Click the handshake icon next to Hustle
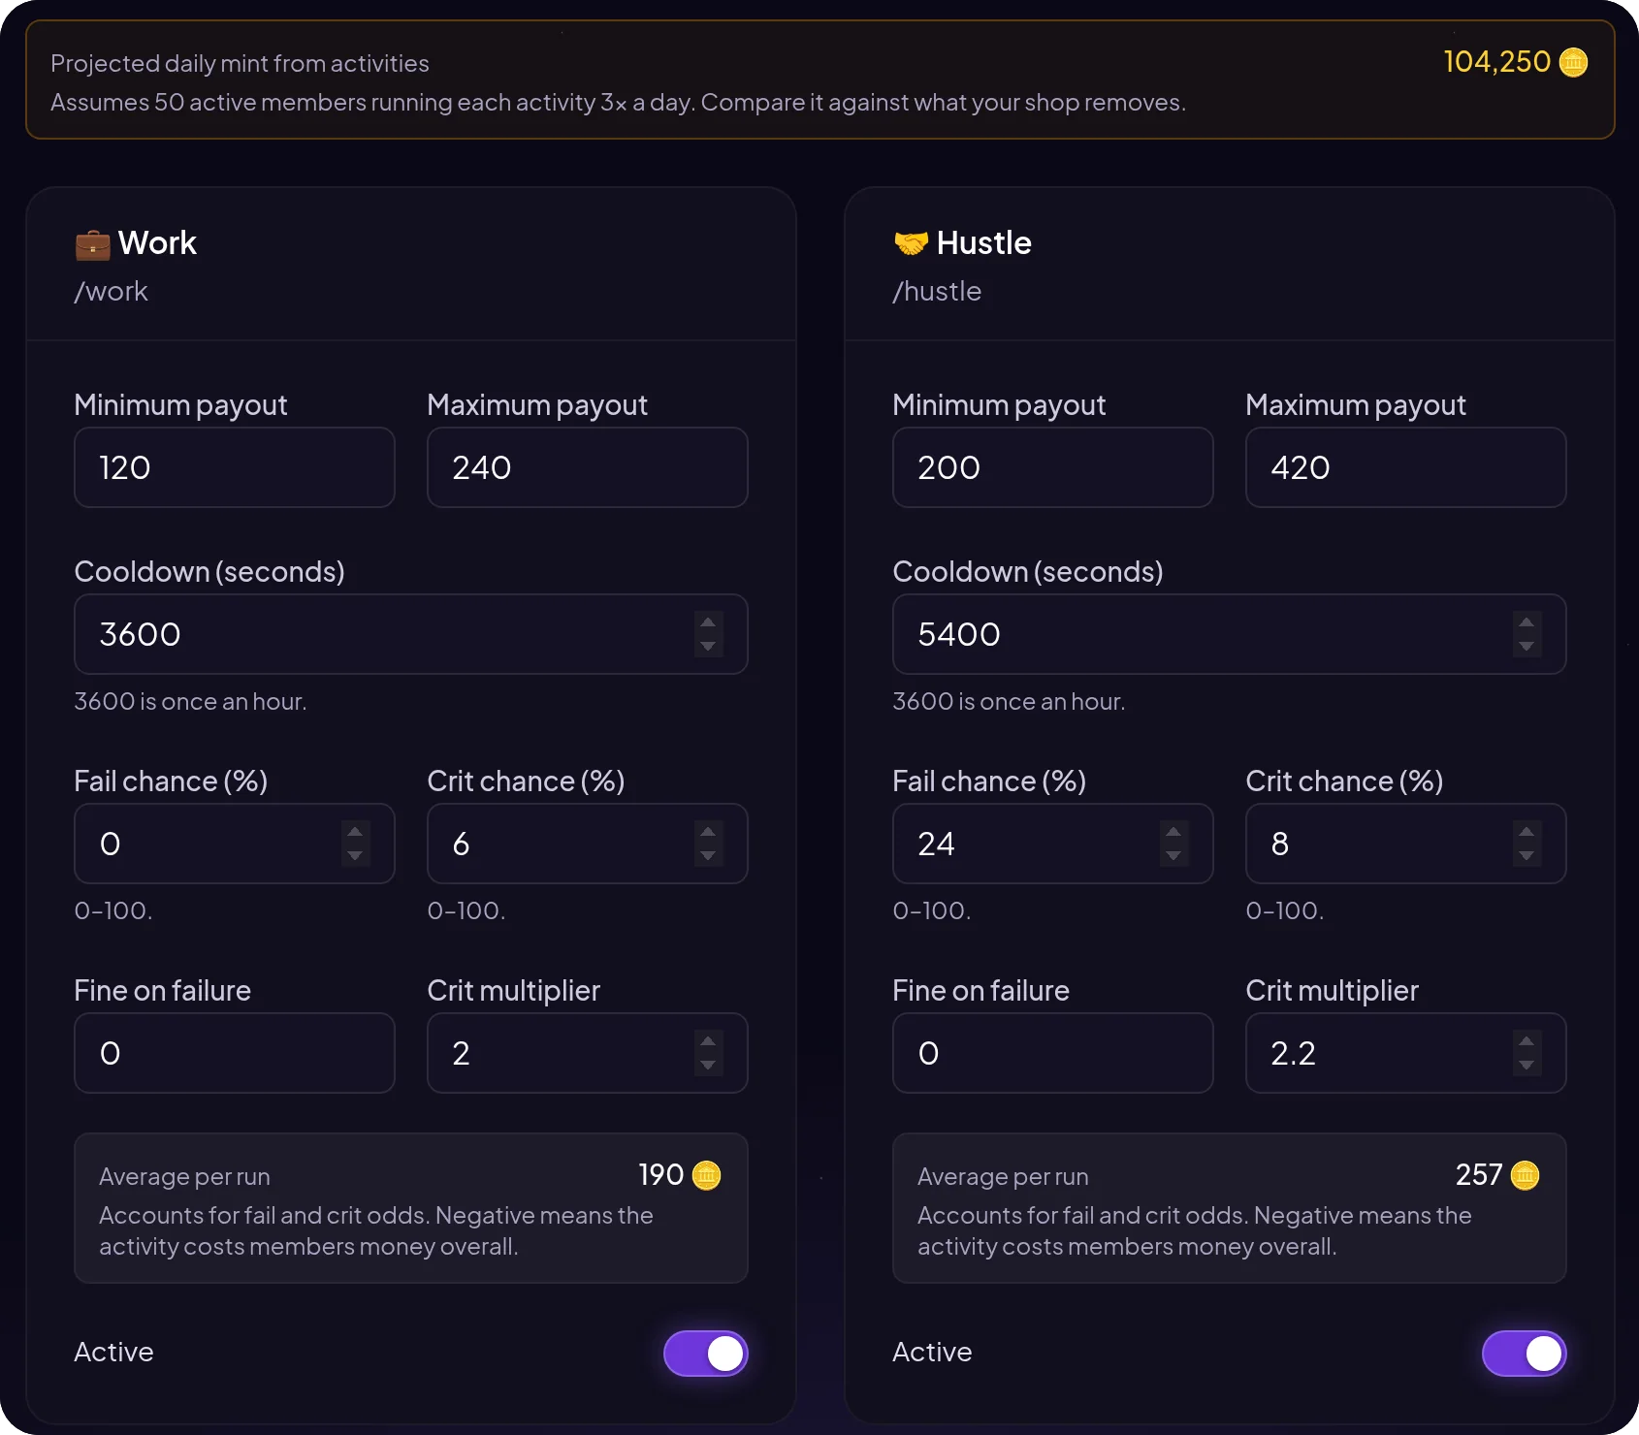The height and width of the screenshot is (1435, 1639). (911, 243)
